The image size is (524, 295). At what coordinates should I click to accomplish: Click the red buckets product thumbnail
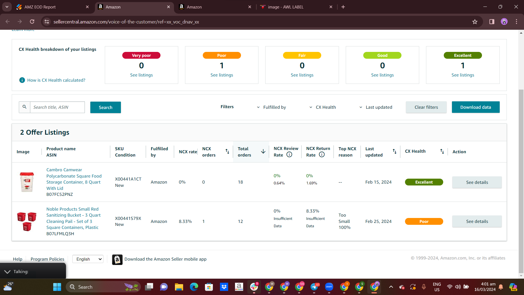(x=27, y=221)
